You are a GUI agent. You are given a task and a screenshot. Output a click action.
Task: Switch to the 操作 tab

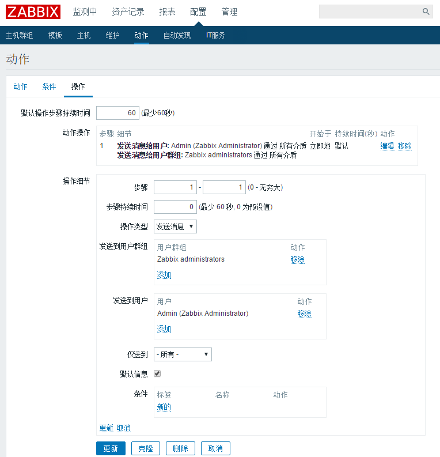pos(78,86)
